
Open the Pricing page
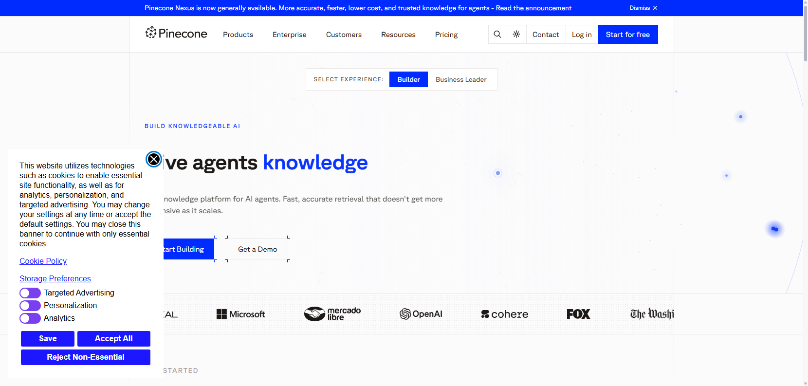[446, 35]
